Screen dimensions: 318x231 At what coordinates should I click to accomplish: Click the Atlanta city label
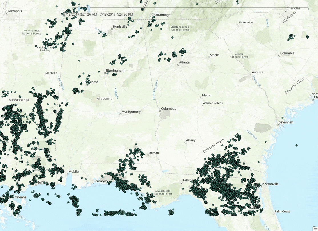(184, 62)
